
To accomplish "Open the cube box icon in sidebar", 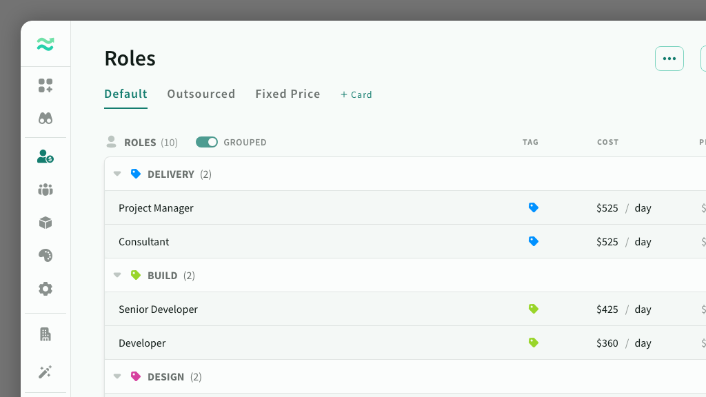I will (46, 223).
